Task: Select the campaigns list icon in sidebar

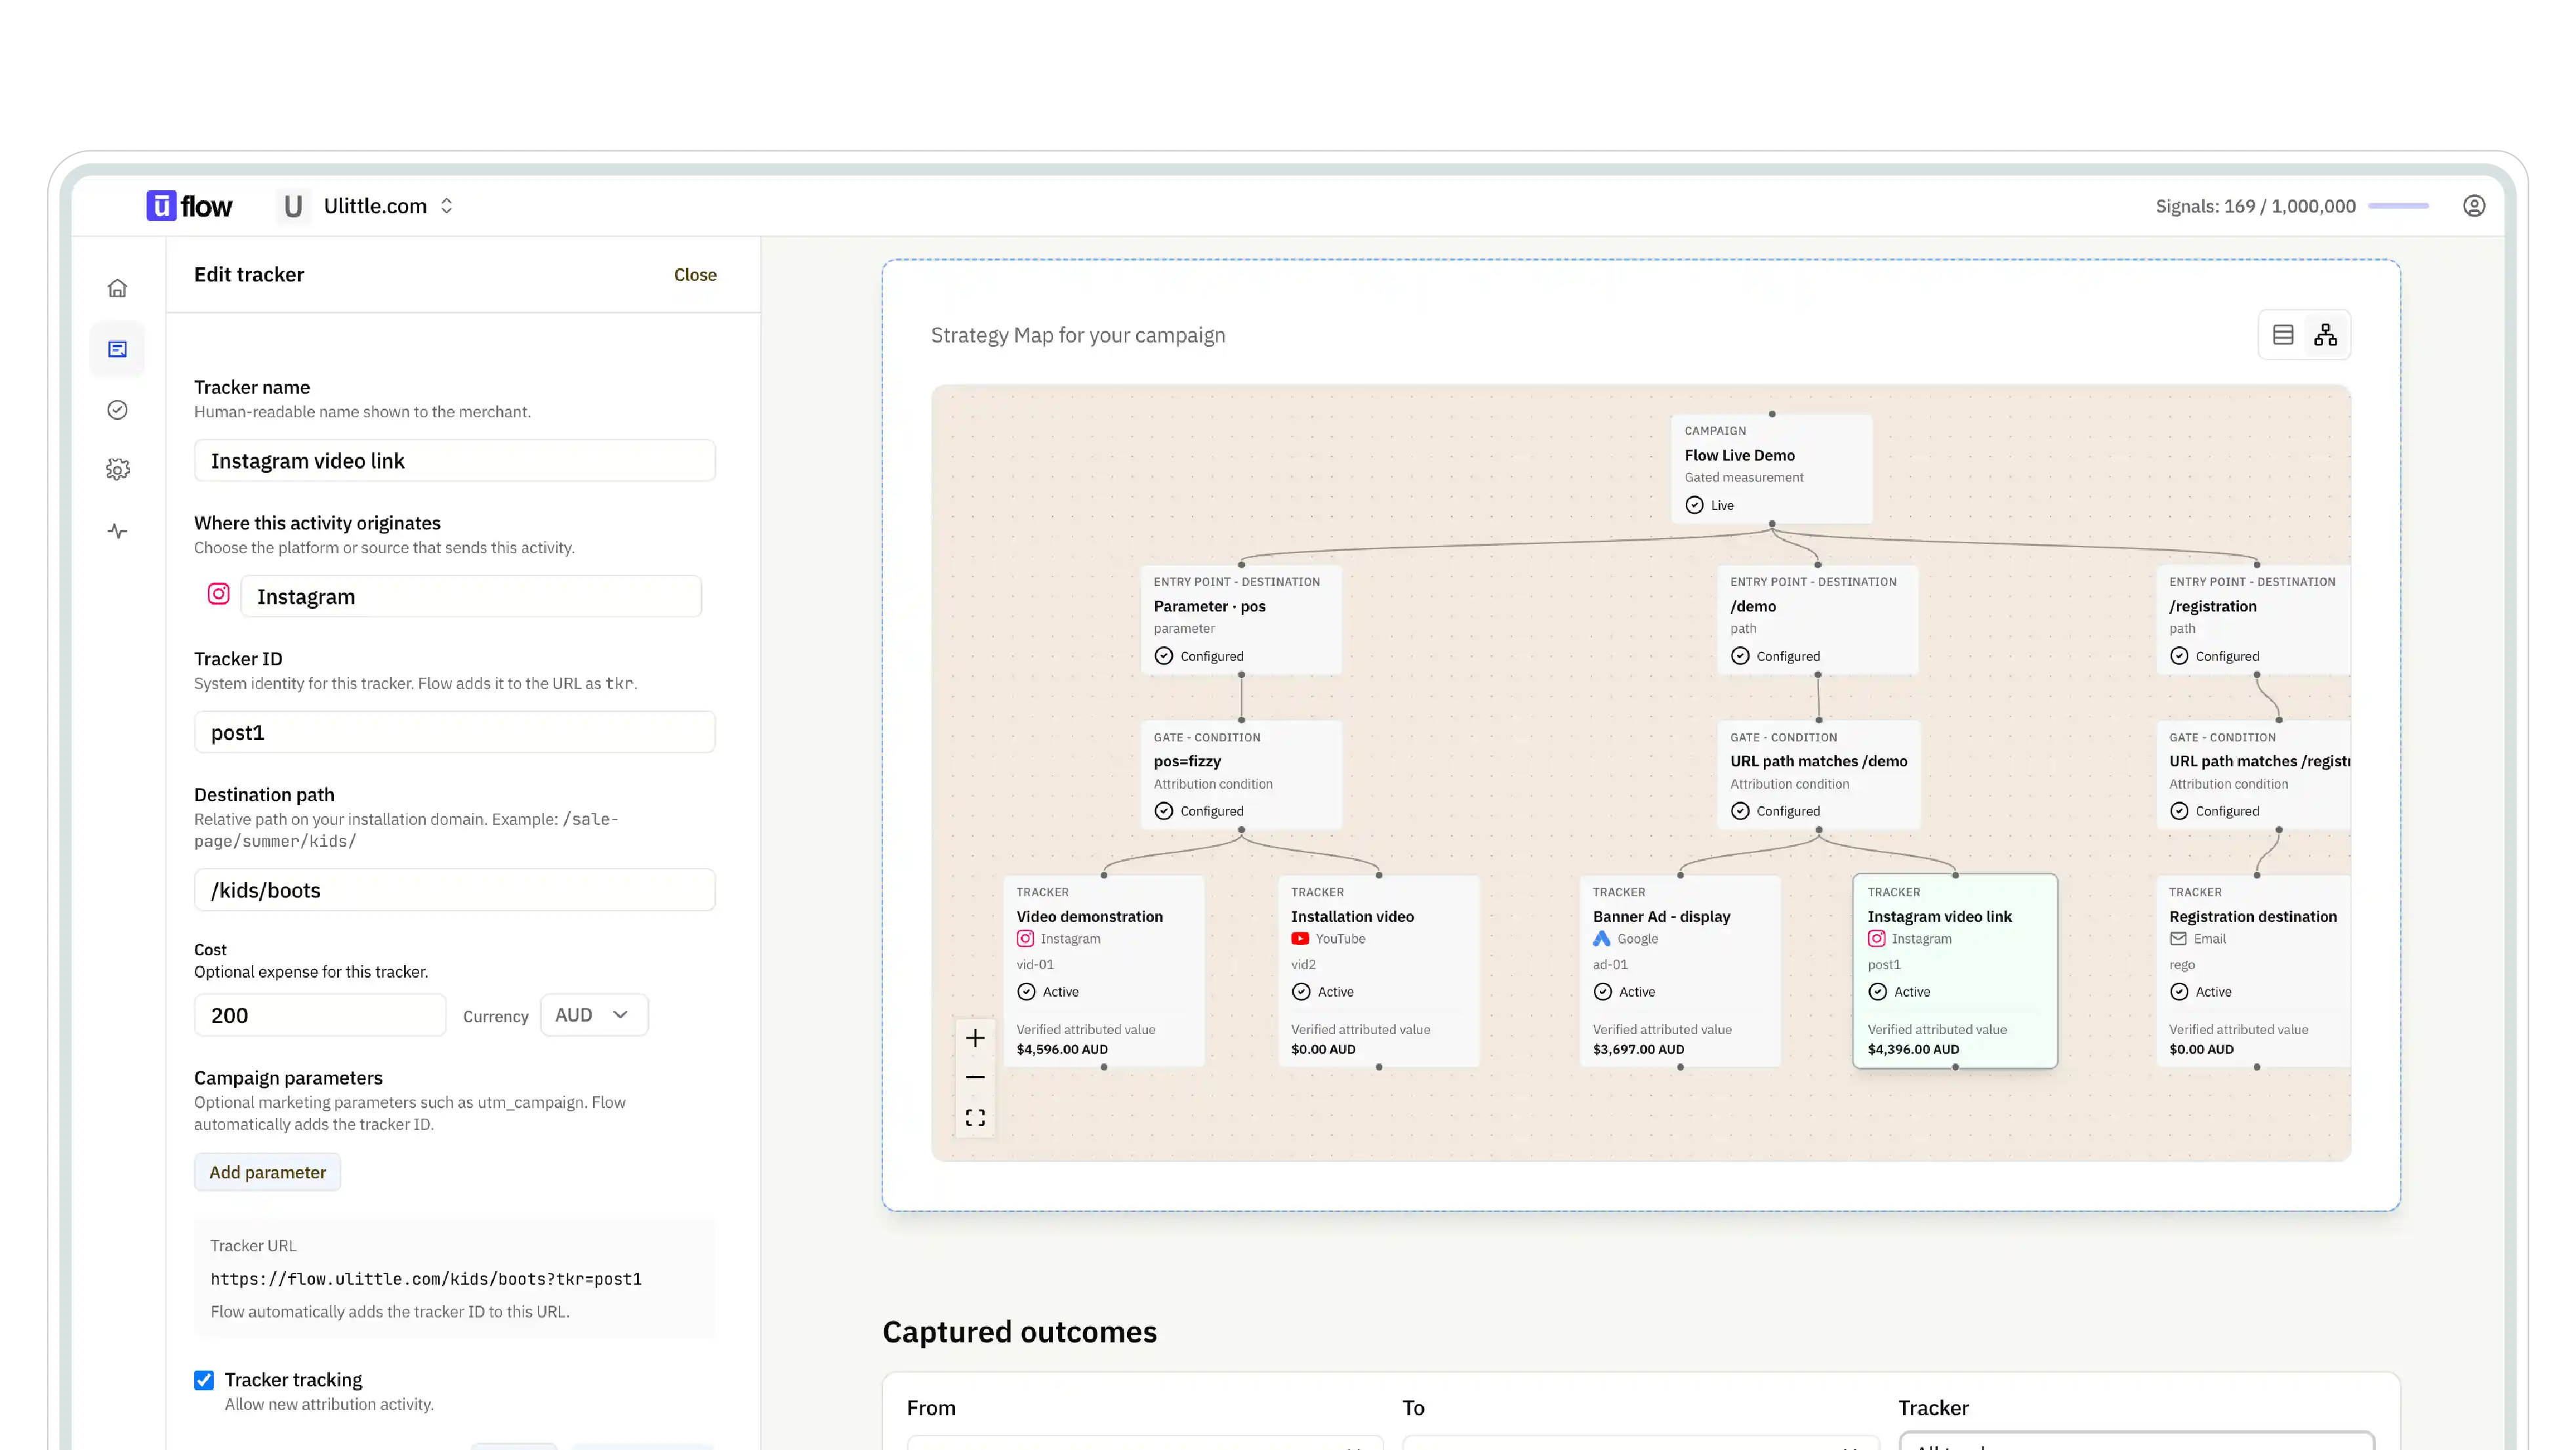Action: (x=117, y=349)
